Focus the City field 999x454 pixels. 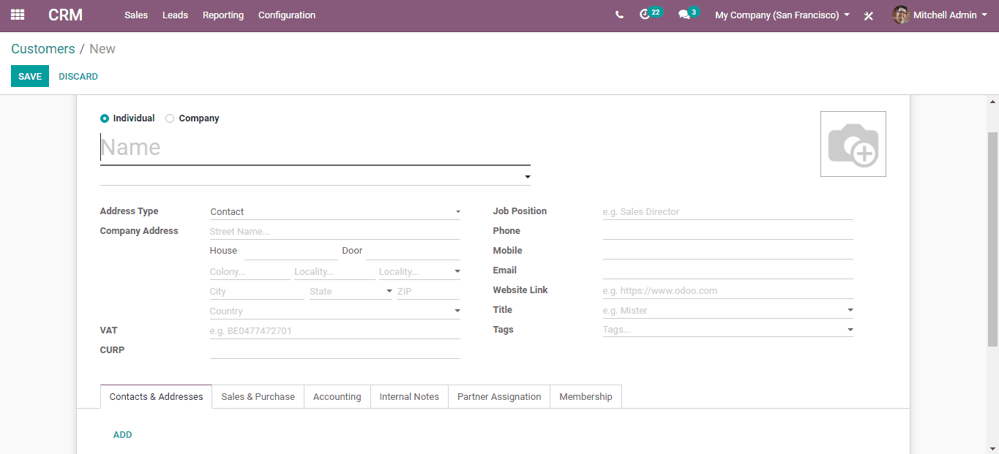coord(257,291)
